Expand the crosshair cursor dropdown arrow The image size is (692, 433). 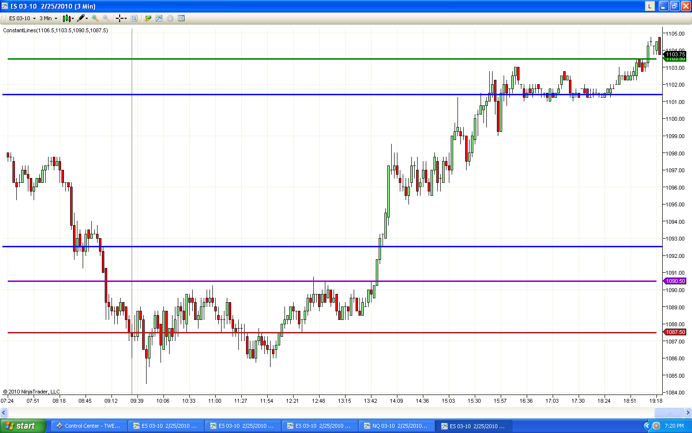click(x=126, y=18)
